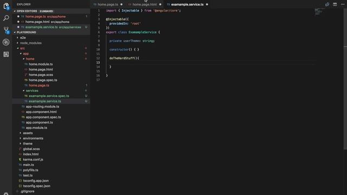Split the editor with the split icon
This screenshot has width=347, height=195.
335,4
